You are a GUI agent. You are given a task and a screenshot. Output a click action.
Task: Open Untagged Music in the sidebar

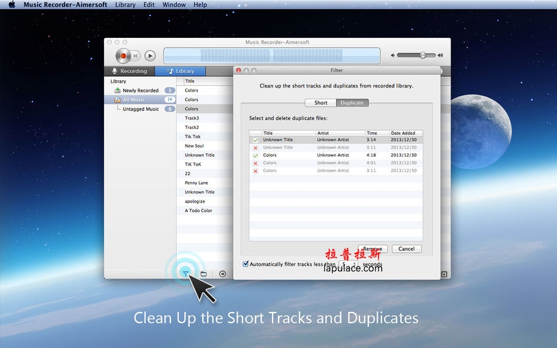(141, 109)
